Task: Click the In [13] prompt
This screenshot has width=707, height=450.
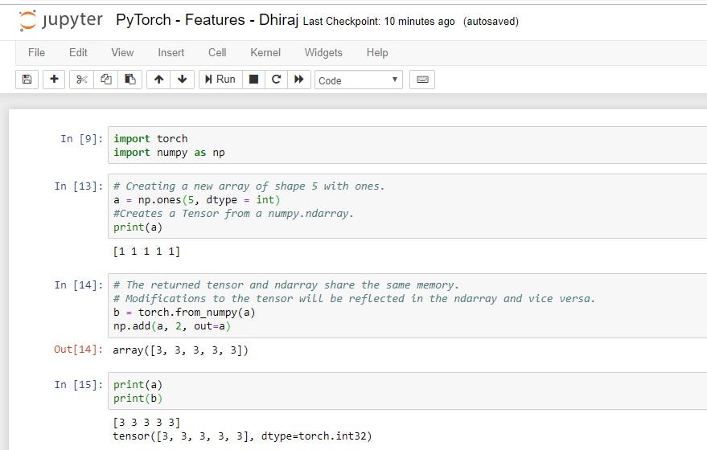Action: [x=79, y=186]
